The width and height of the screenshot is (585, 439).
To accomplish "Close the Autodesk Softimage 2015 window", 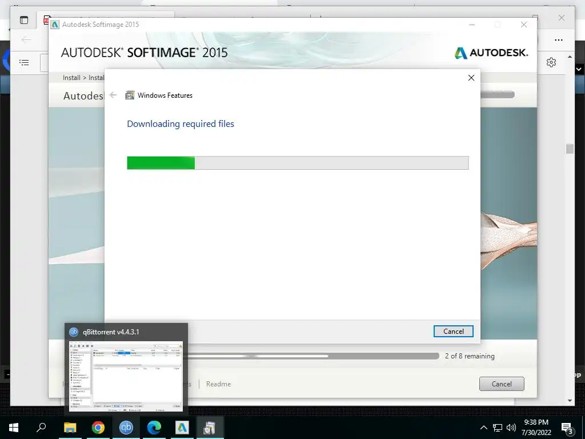I will point(524,25).
